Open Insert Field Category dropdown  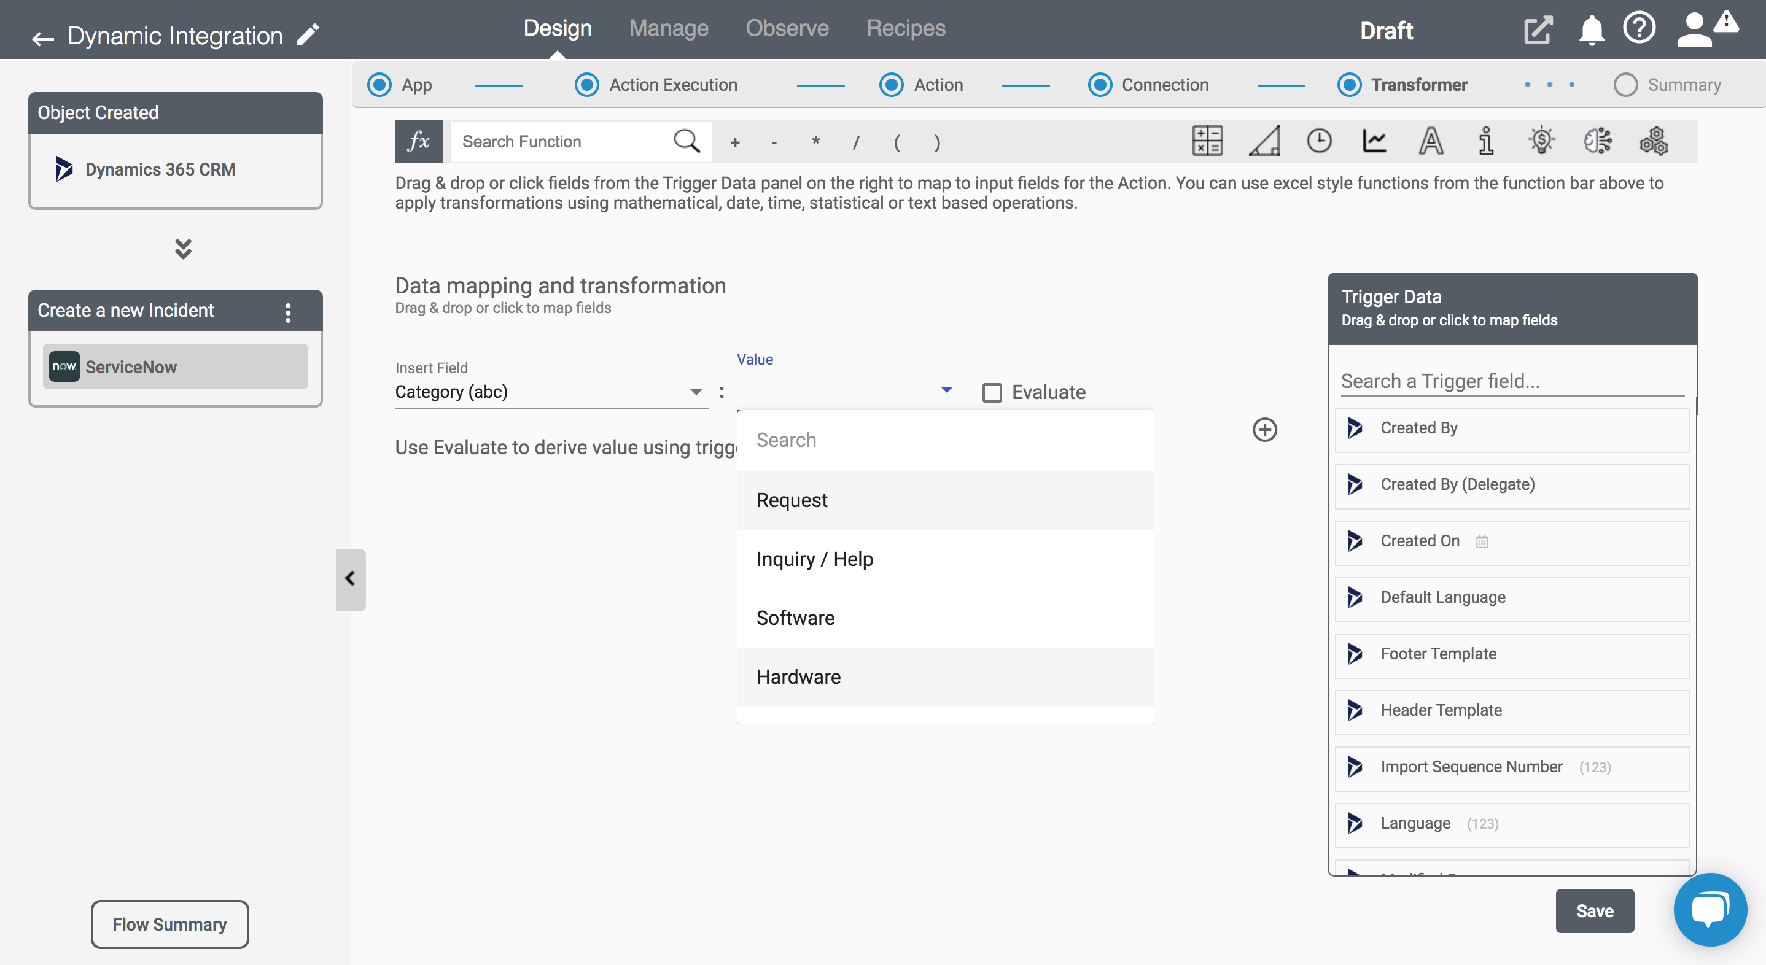(551, 392)
